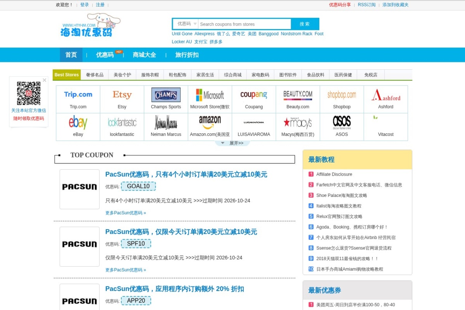This screenshot has height=310, width=465.
Task: Open the Ashford store logo
Action: point(386,95)
